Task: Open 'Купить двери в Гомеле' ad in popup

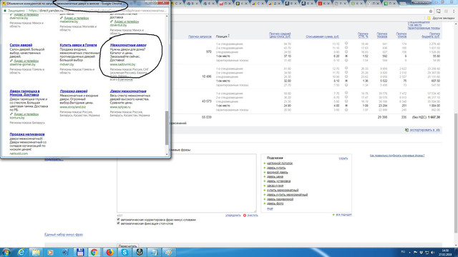Action: (78, 45)
